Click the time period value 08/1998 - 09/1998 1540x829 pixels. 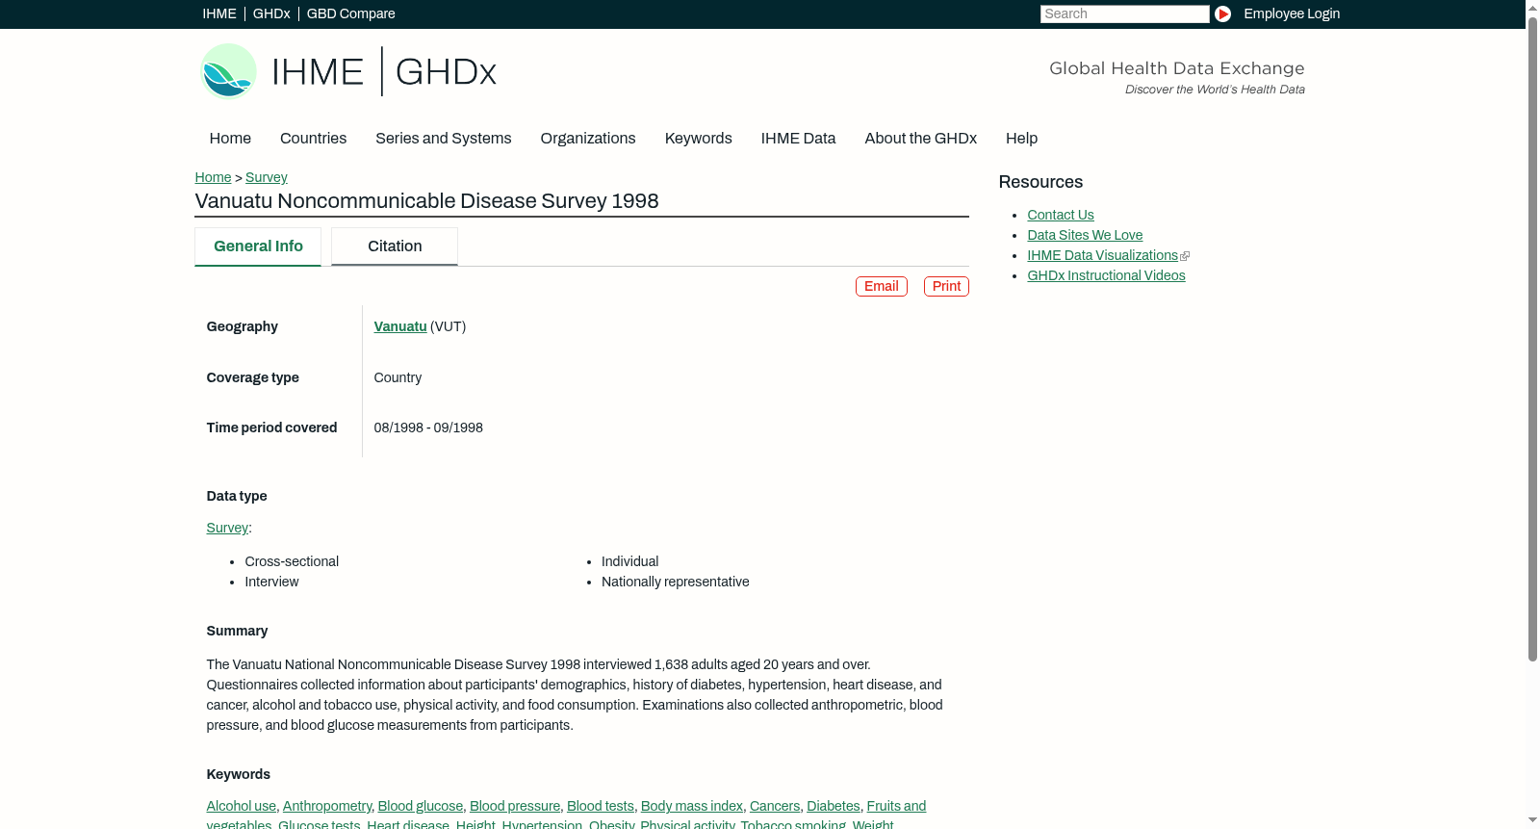pos(428,427)
